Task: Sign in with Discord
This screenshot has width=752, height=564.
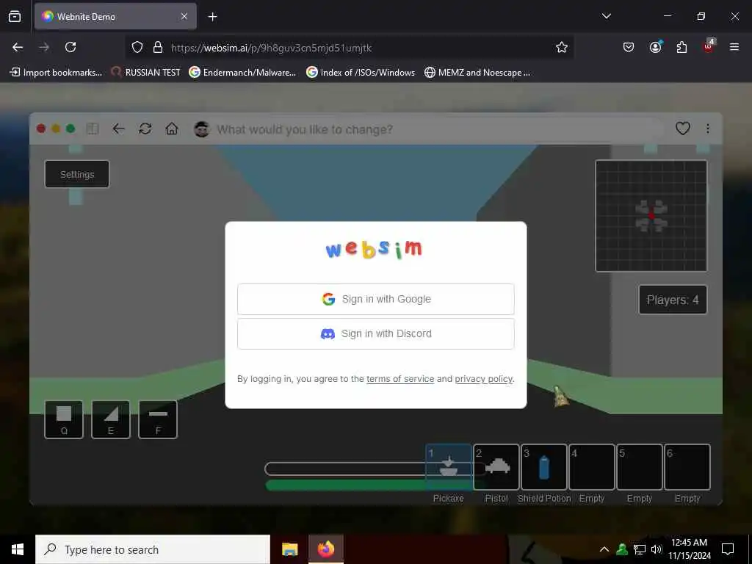Action: point(375,334)
